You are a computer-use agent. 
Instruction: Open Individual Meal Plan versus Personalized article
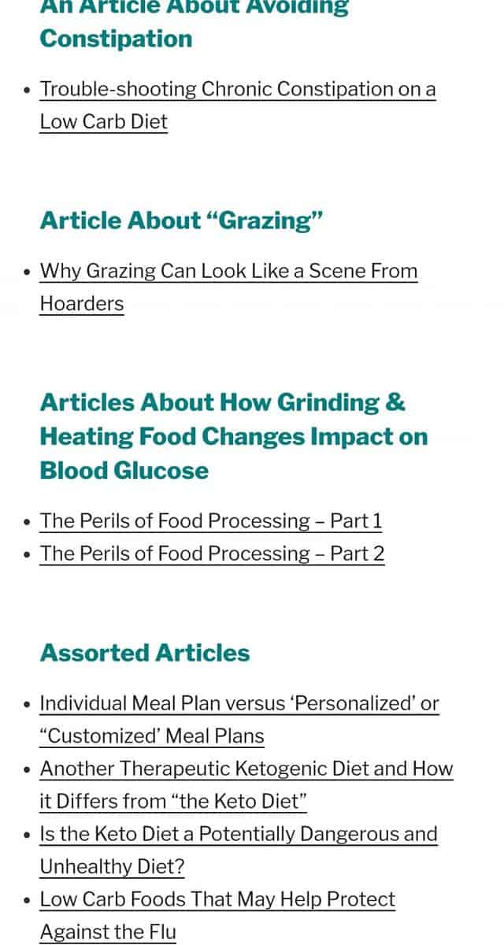[239, 719]
